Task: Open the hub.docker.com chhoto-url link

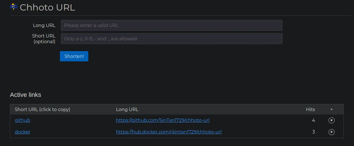Action: pyautogui.click(x=169, y=132)
